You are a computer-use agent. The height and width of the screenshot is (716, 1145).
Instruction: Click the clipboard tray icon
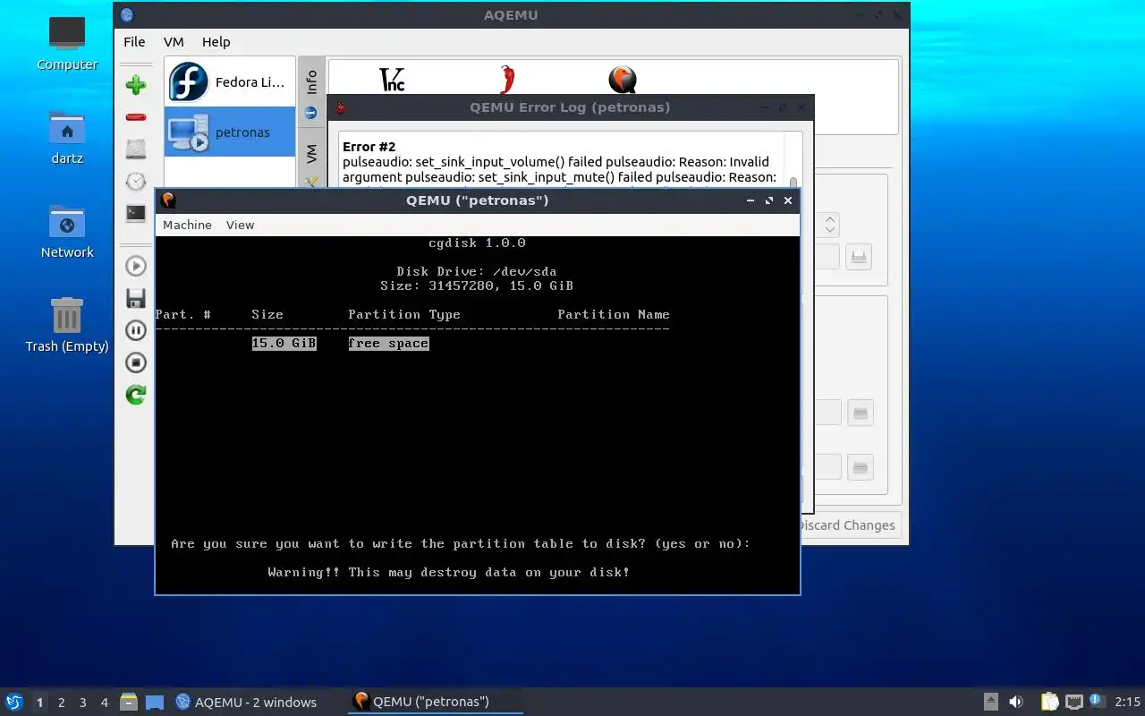click(1049, 702)
